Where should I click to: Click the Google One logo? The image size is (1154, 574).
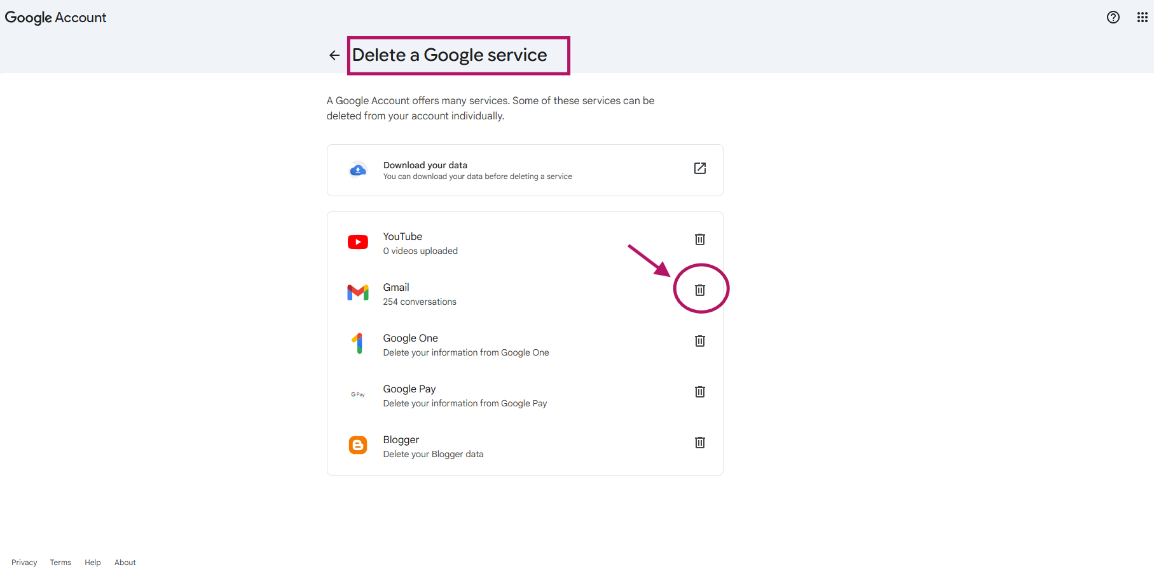click(x=358, y=343)
